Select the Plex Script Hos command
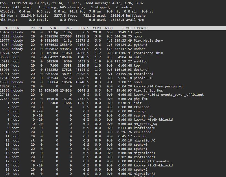Screen dimensions: 226x177 click(x=148, y=91)
